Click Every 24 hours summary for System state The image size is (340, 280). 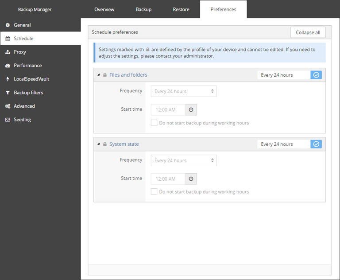click(284, 144)
